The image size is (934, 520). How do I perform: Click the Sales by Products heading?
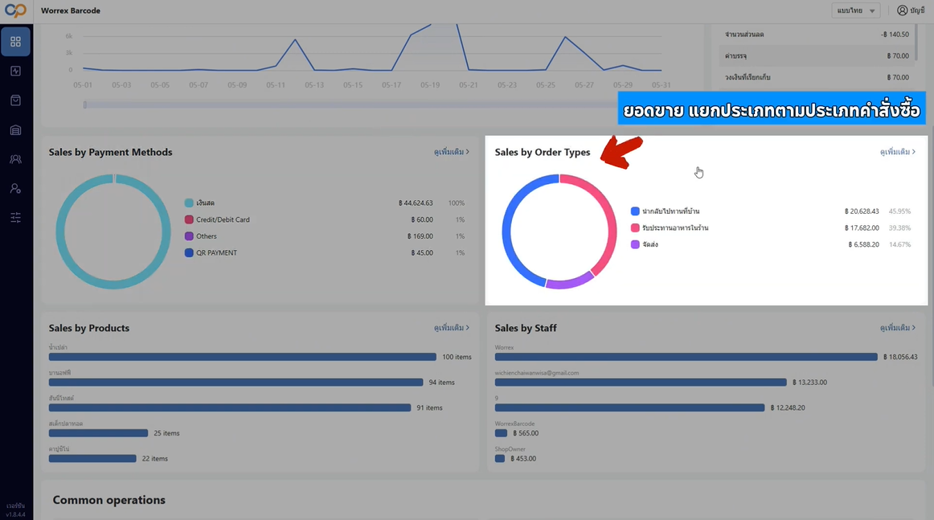(88, 328)
